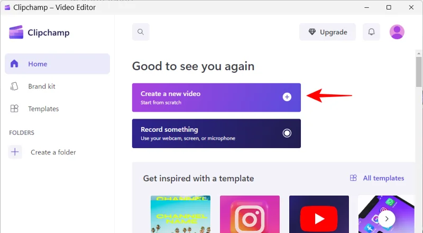
Task: Click Create a new video button
Action: coord(216,98)
